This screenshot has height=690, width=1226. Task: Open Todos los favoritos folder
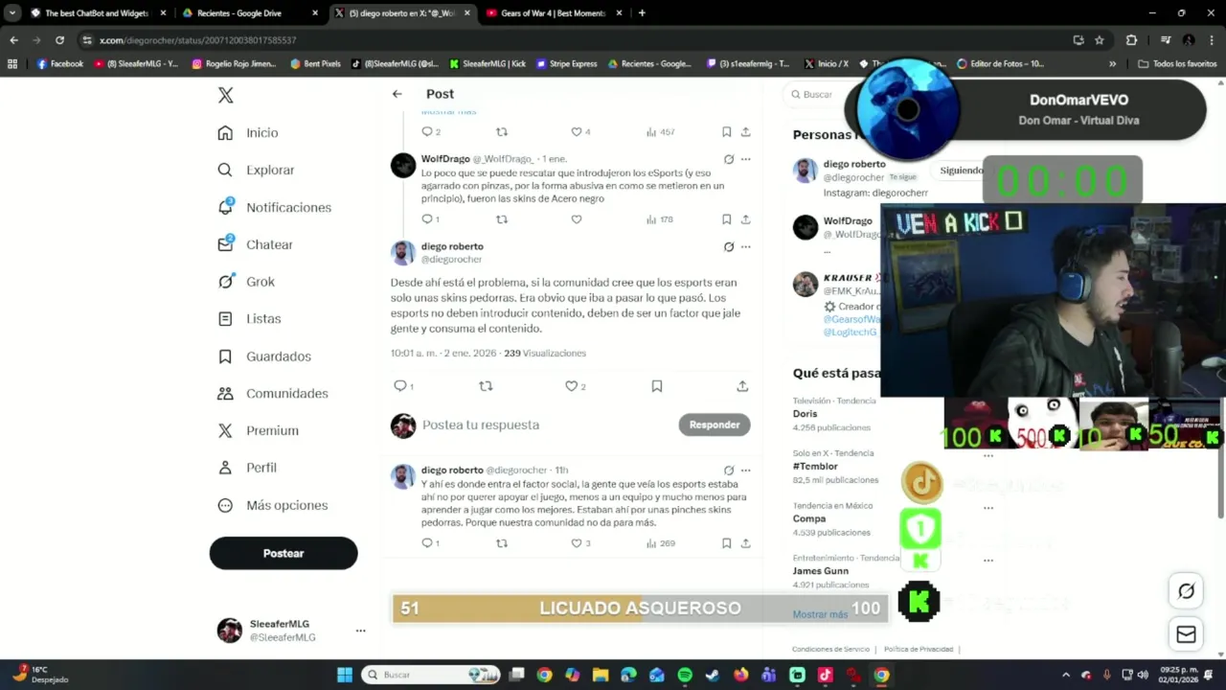[x=1177, y=64]
